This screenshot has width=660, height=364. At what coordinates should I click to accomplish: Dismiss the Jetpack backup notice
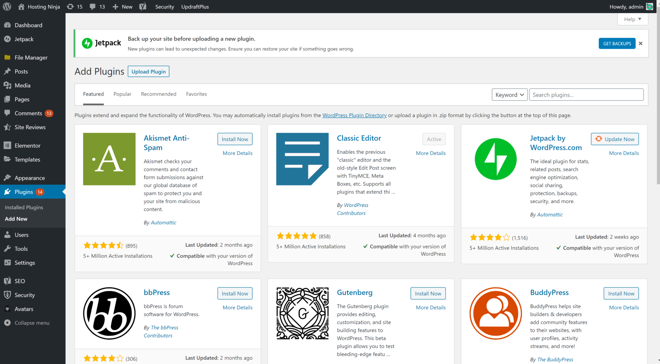[x=640, y=43]
